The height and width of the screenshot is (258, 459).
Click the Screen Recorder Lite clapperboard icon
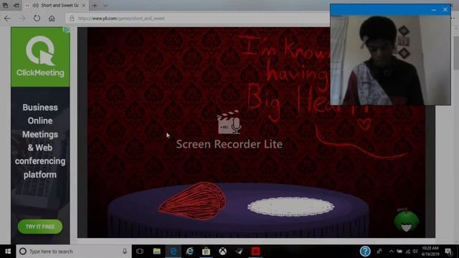pos(229,123)
